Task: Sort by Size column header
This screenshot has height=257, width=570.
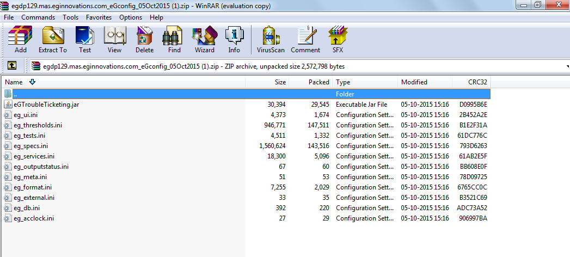Action: pyautogui.click(x=267, y=82)
